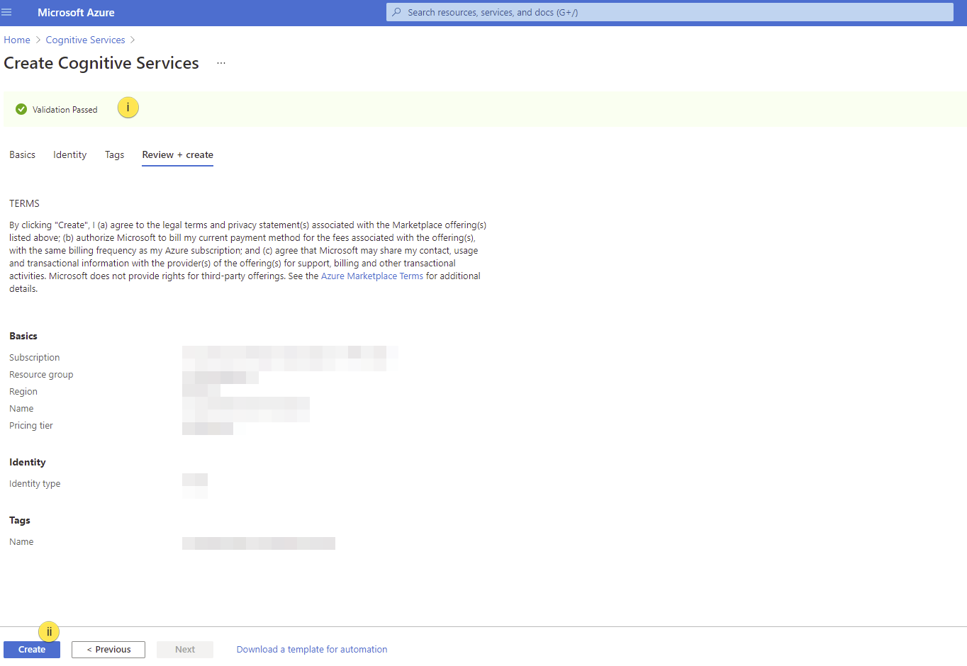967x666 pixels.
Task: Open Cognitive Services breadcrumb link
Action: pos(85,40)
